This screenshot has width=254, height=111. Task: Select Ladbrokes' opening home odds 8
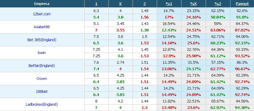click(96, 101)
